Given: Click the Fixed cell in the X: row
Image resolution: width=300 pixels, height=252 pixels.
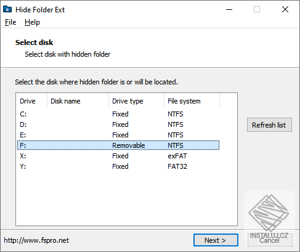Looking at the screenshot, I should point(120,156).
